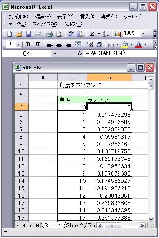159x238 pixels.
Task: Click the fx Insert Function icon
Action: [79, 53]
